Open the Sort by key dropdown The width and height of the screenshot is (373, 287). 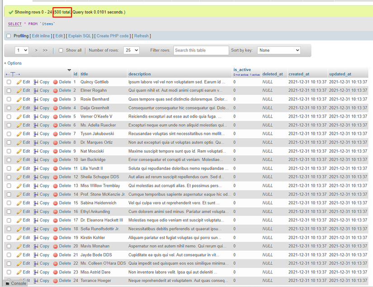click(x=279, y=50)
